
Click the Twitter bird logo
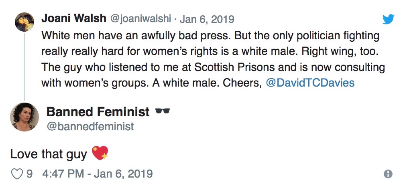pyautogui.click(x=388, y=19)
